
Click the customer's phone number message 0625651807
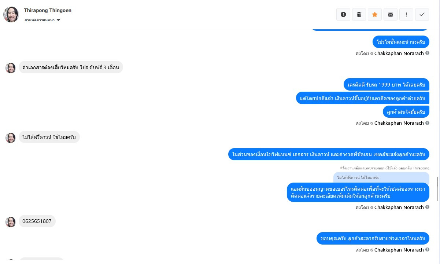[x=37, y=221]
